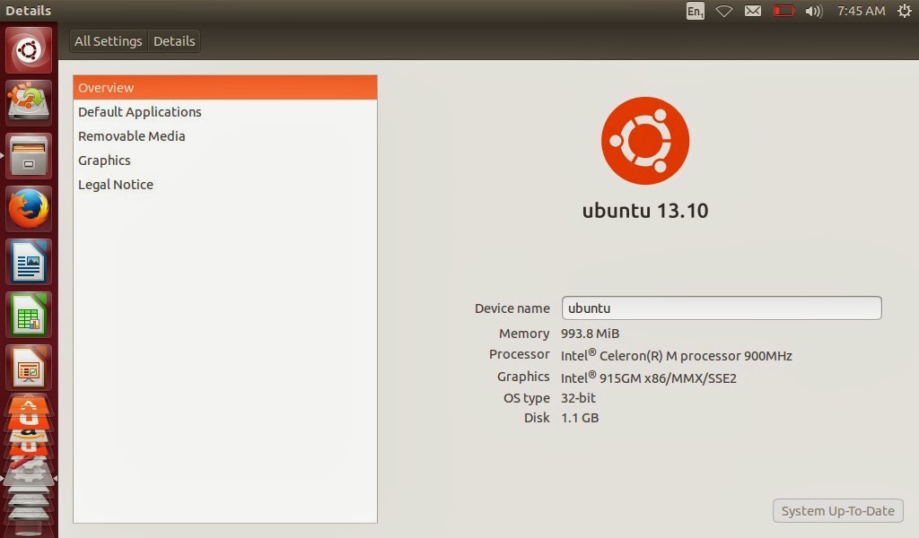This screenshot has height=538, width=919.
Task: Select the Graphics settings section
Action: (x=104, y=160)
